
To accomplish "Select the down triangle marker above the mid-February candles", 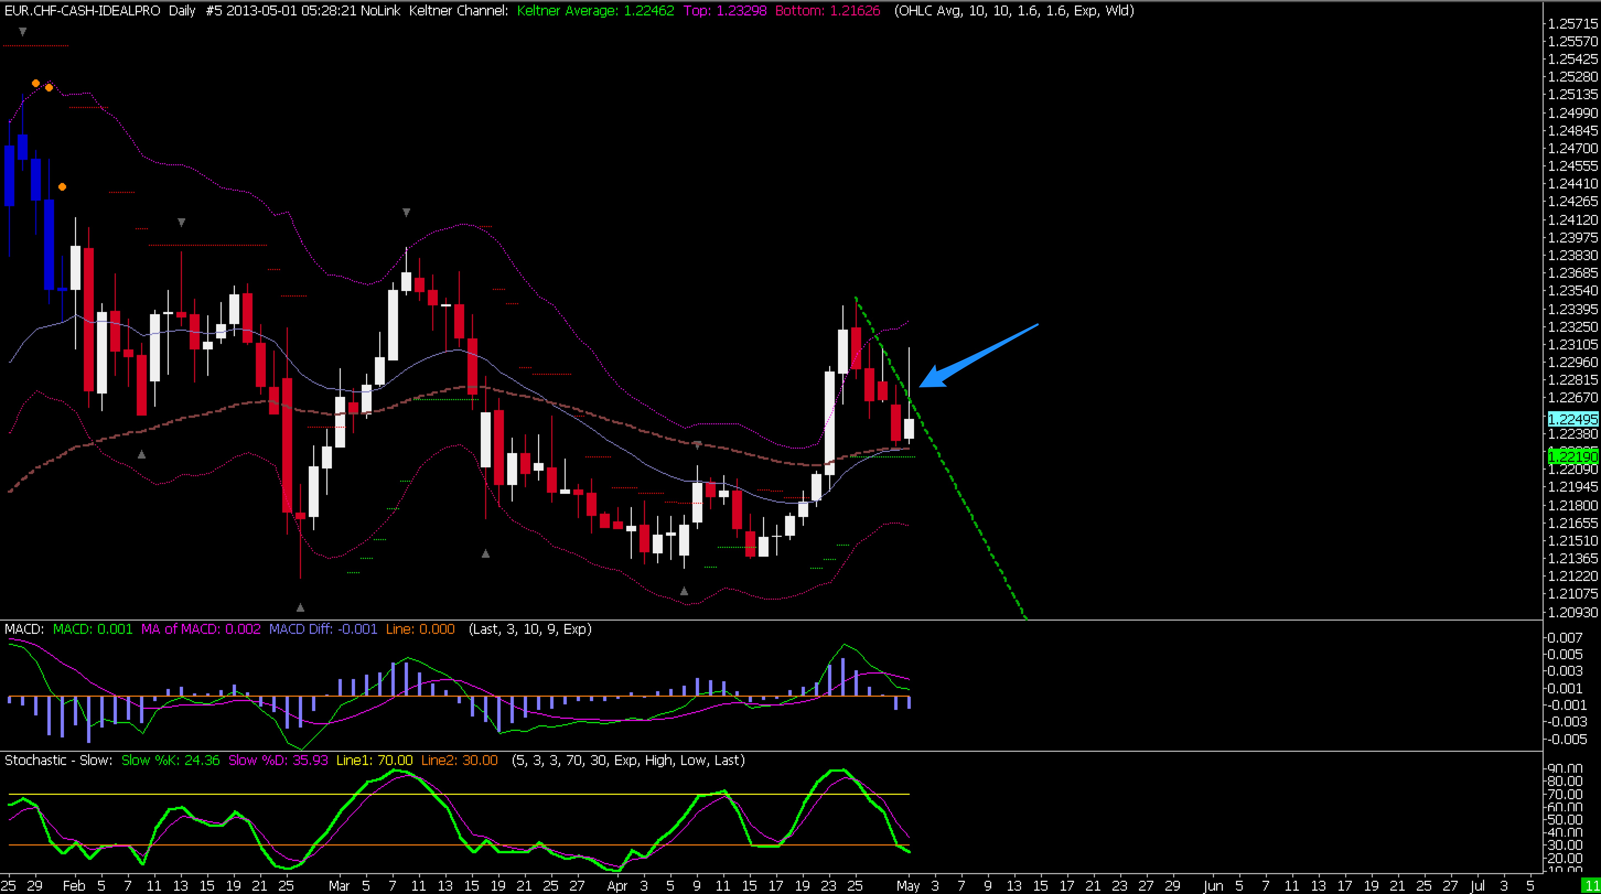I will [x=181, y=222].
